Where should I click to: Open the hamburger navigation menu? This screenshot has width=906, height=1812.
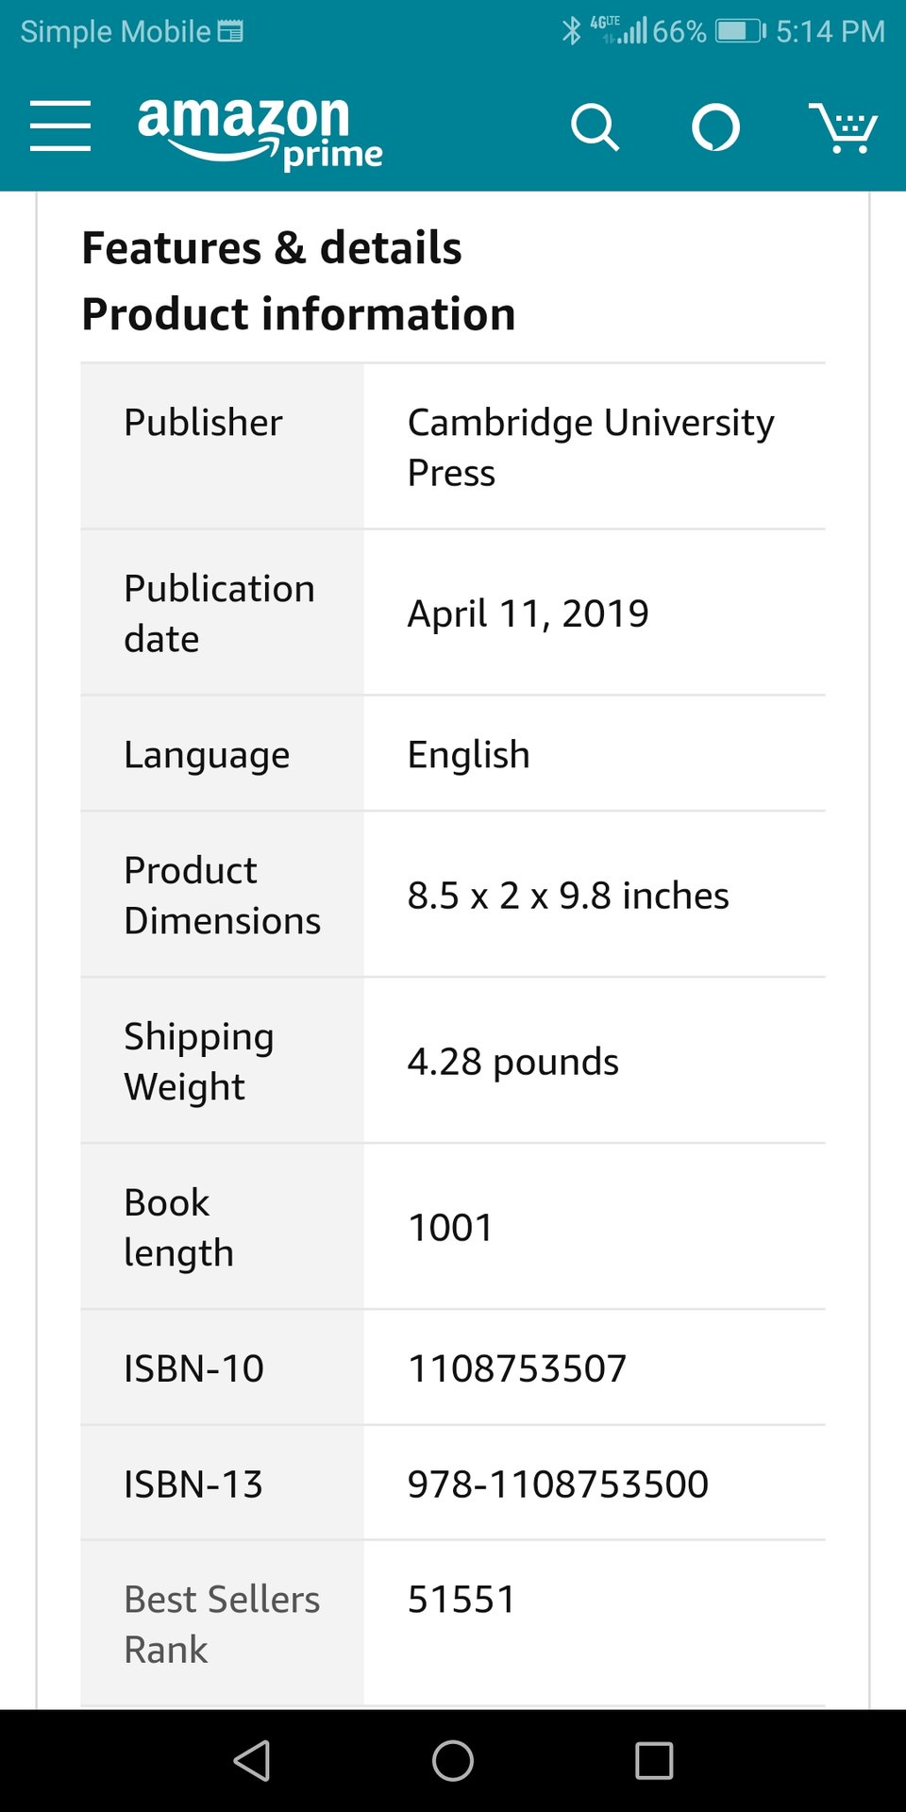point(60,126)
